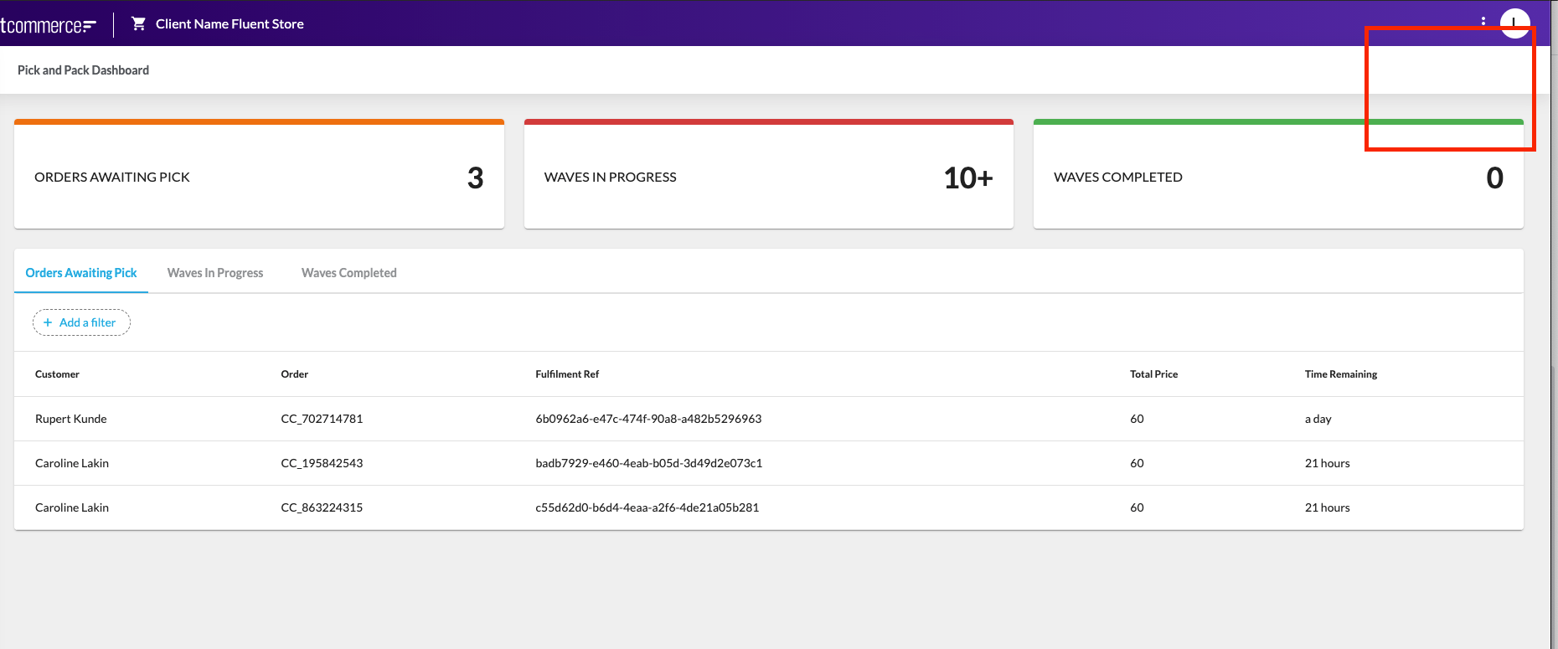Select order CC_195842543
The image size is (1558, 649).
[322, 463]
